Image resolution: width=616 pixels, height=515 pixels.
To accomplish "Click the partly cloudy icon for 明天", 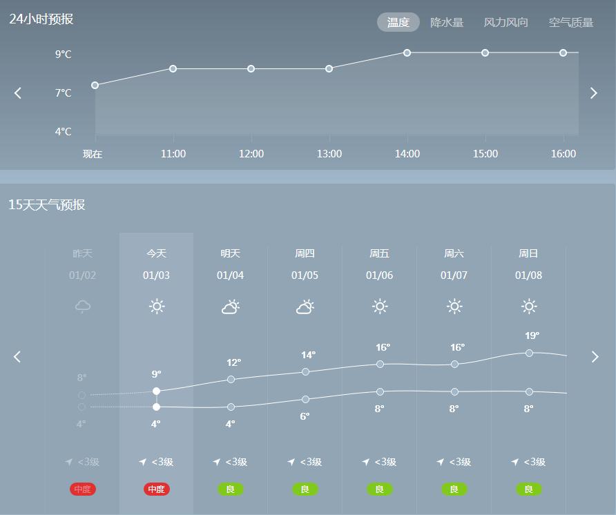I will coord(231,307).
